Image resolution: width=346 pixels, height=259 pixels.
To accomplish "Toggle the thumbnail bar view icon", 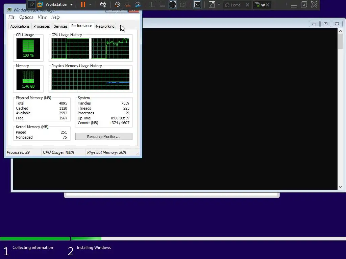I will tap(163, 4).
